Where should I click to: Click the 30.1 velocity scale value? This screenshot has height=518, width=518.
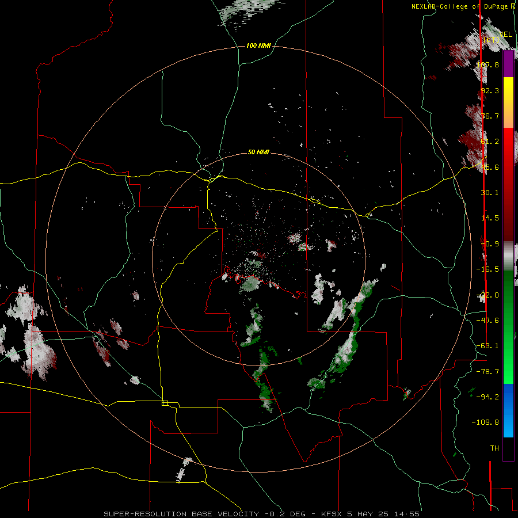[x=490, y=193]
